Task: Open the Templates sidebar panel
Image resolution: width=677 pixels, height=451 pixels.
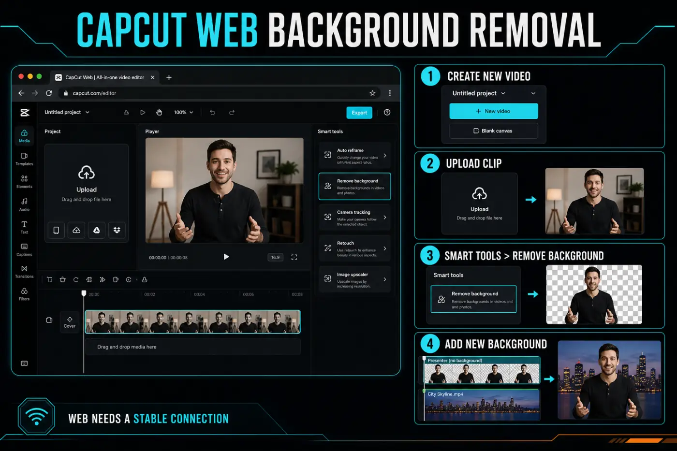Action: click(24, 159)
